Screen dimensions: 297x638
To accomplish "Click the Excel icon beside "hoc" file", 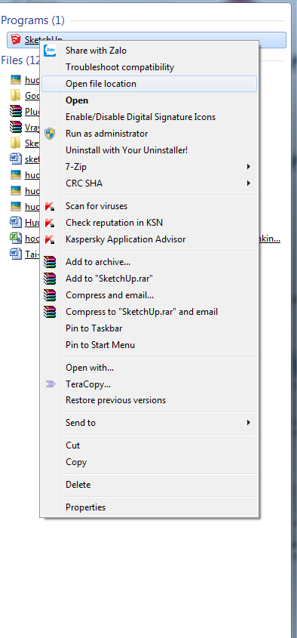I will coord(15,239).
